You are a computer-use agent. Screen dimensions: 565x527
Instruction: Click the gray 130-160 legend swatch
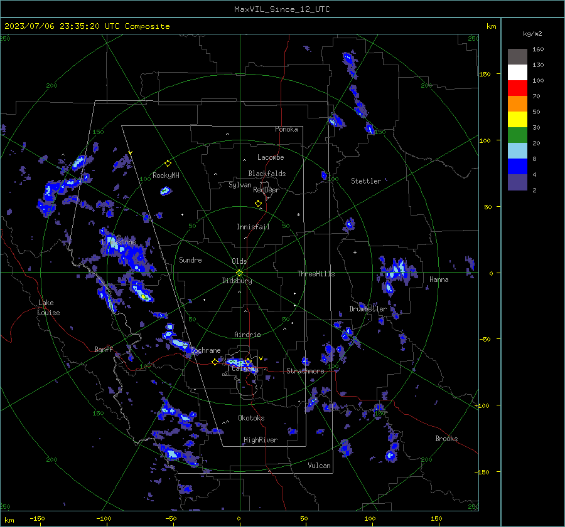[517, 57]
